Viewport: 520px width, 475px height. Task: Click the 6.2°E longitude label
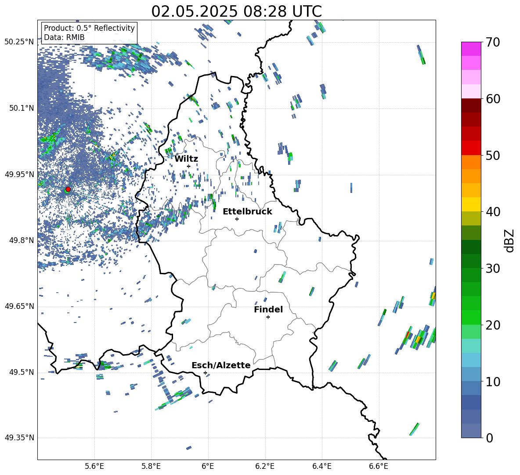pyautogui.click(x=265, y=466)
